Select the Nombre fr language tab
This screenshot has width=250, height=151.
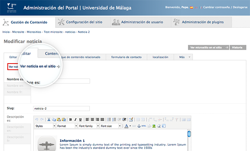coord(17,92)
